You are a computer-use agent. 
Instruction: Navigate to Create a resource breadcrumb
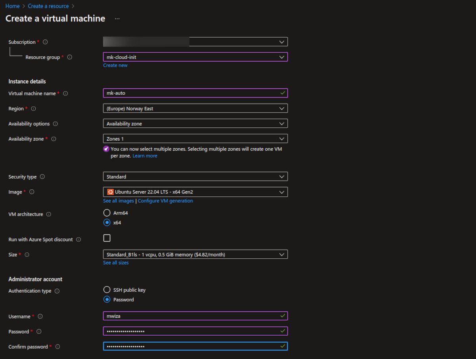[48, 6]
